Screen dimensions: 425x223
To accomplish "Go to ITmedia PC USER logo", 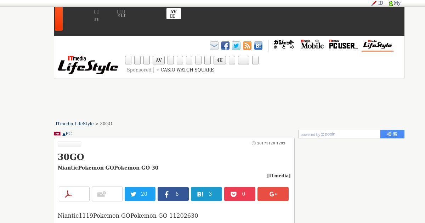I will (x=343, y=44).
